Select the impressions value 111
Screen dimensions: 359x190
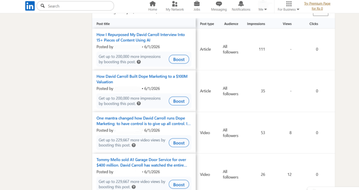(262, 49)
